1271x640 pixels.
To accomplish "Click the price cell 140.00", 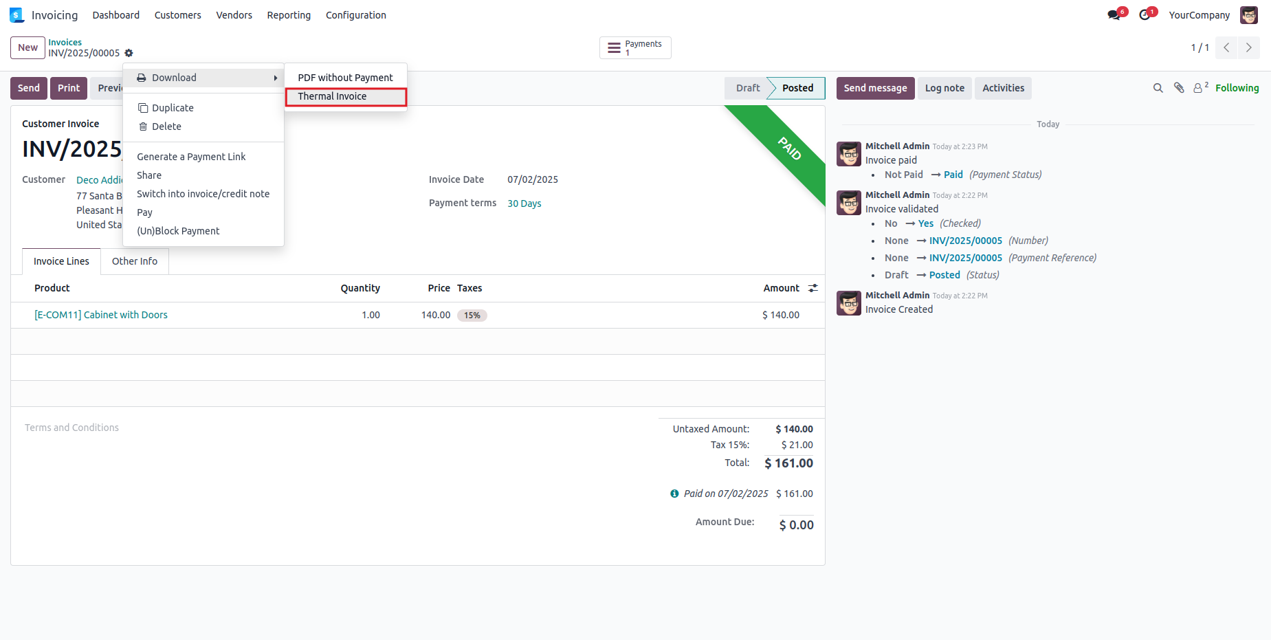I will 436,315.
